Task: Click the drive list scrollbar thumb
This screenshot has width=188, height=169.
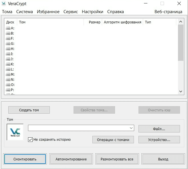Action: [181, 43]
